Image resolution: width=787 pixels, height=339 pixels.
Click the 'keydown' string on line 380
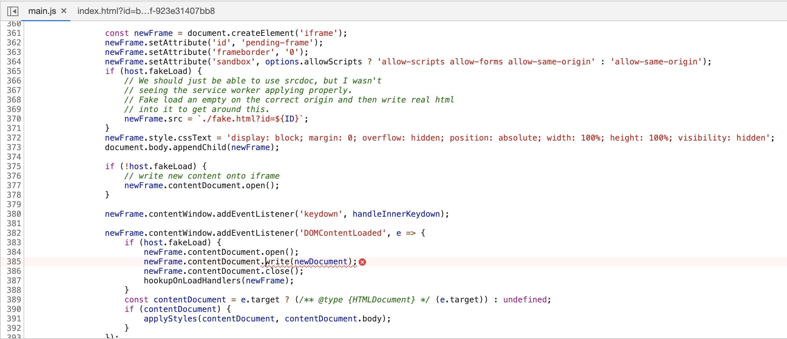coord(321,214)
